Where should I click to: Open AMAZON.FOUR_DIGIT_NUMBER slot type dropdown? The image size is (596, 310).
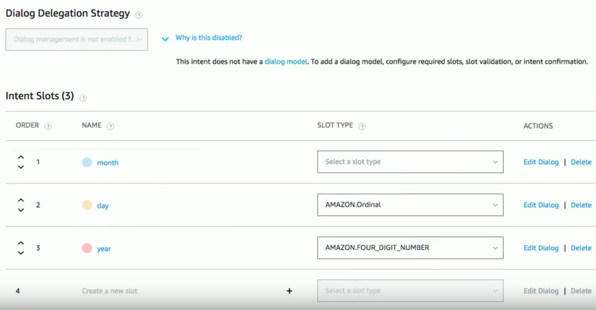(x=410, y=248)
